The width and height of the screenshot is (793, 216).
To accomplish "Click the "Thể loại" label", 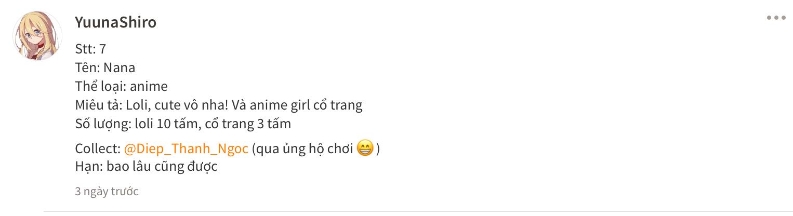I will (99, 86).
